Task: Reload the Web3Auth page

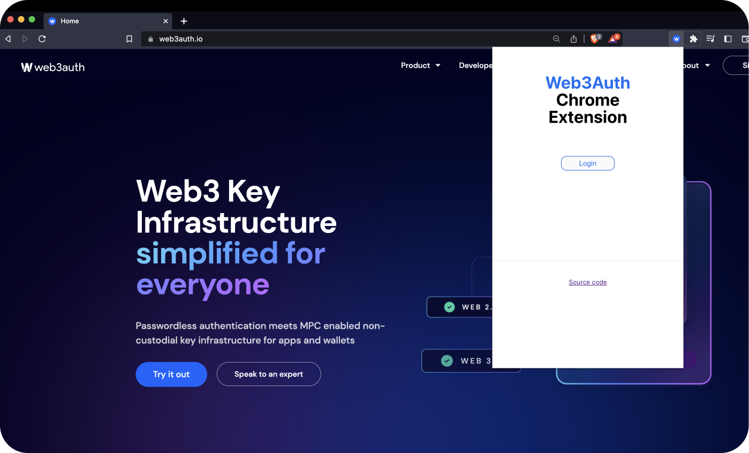Action: [x=42, y=39]
